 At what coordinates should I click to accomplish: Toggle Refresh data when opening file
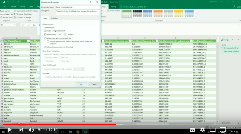tap(45, 38)
